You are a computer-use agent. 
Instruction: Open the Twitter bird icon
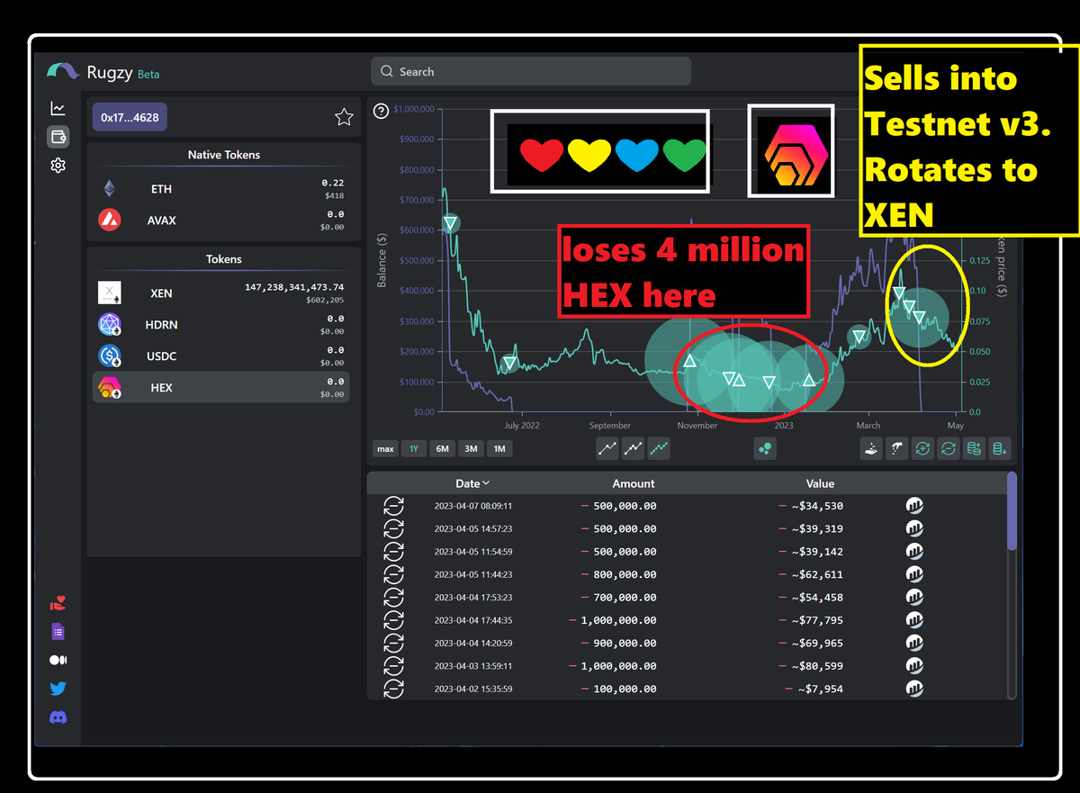58,689
